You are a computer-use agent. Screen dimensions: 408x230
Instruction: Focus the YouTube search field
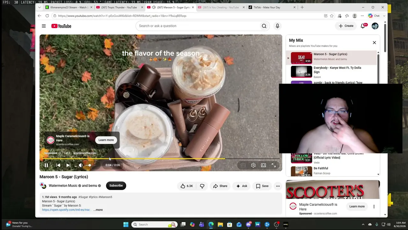click(x=198, y=26)
